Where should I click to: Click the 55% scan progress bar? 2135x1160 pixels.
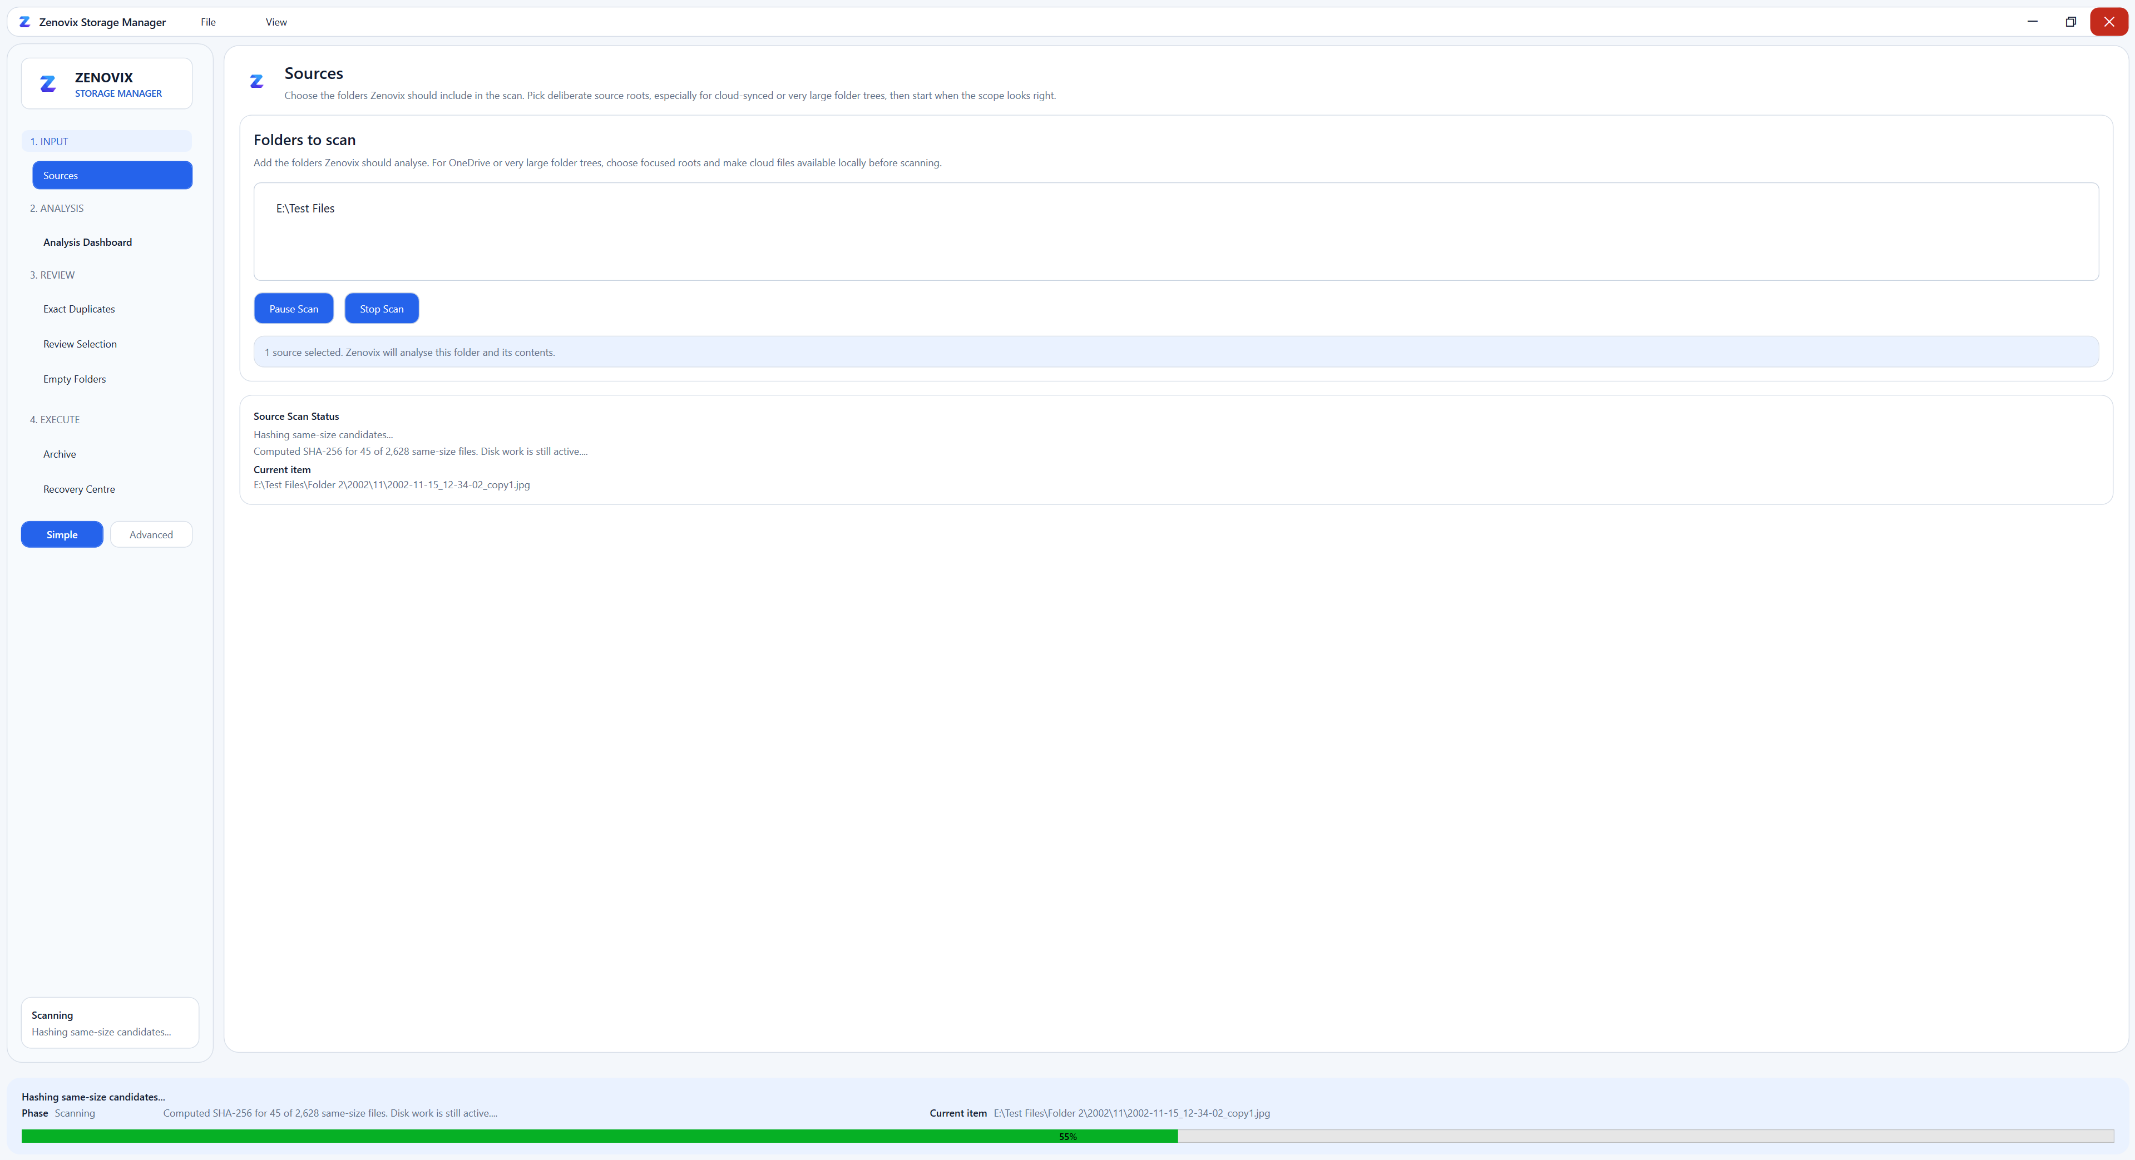point(1067,1137)
